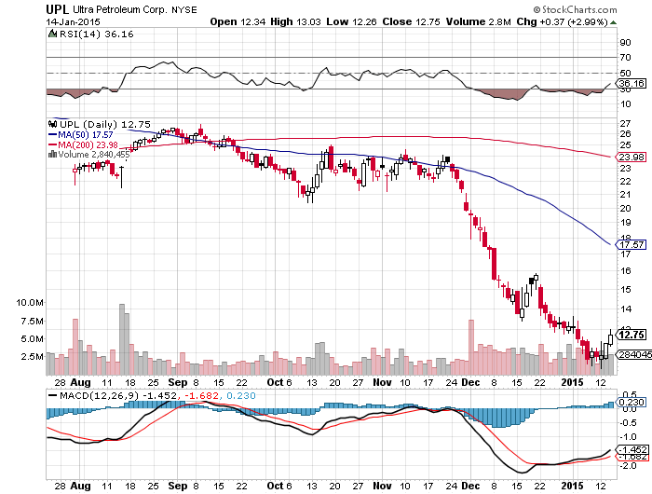Click the Low 12.26 value

[351, 21]
